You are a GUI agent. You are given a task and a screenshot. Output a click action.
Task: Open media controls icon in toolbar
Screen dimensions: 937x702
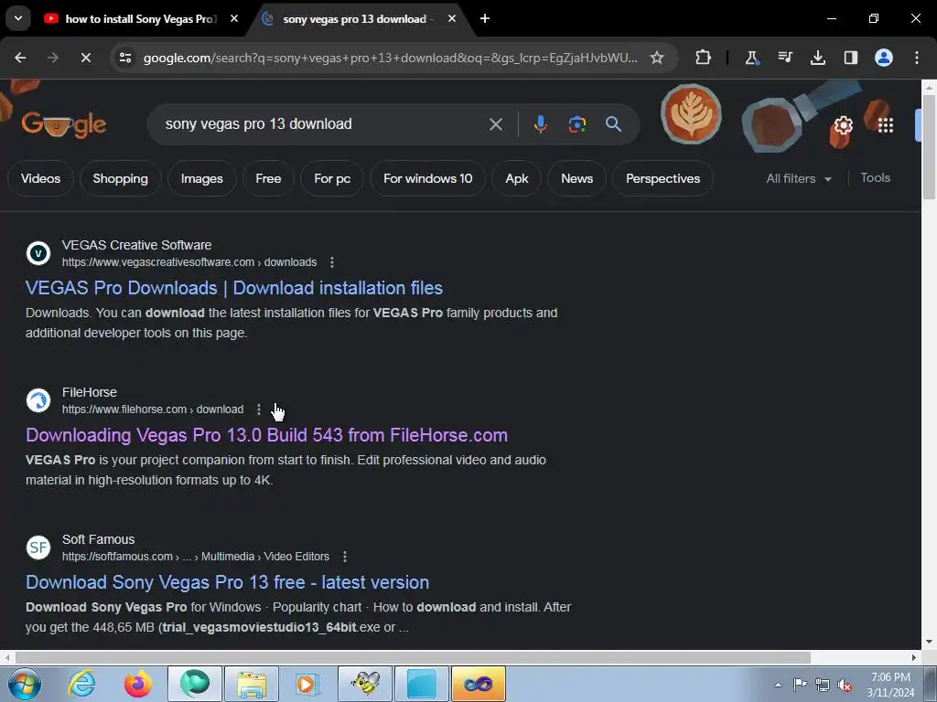click(x=784, y=58)
